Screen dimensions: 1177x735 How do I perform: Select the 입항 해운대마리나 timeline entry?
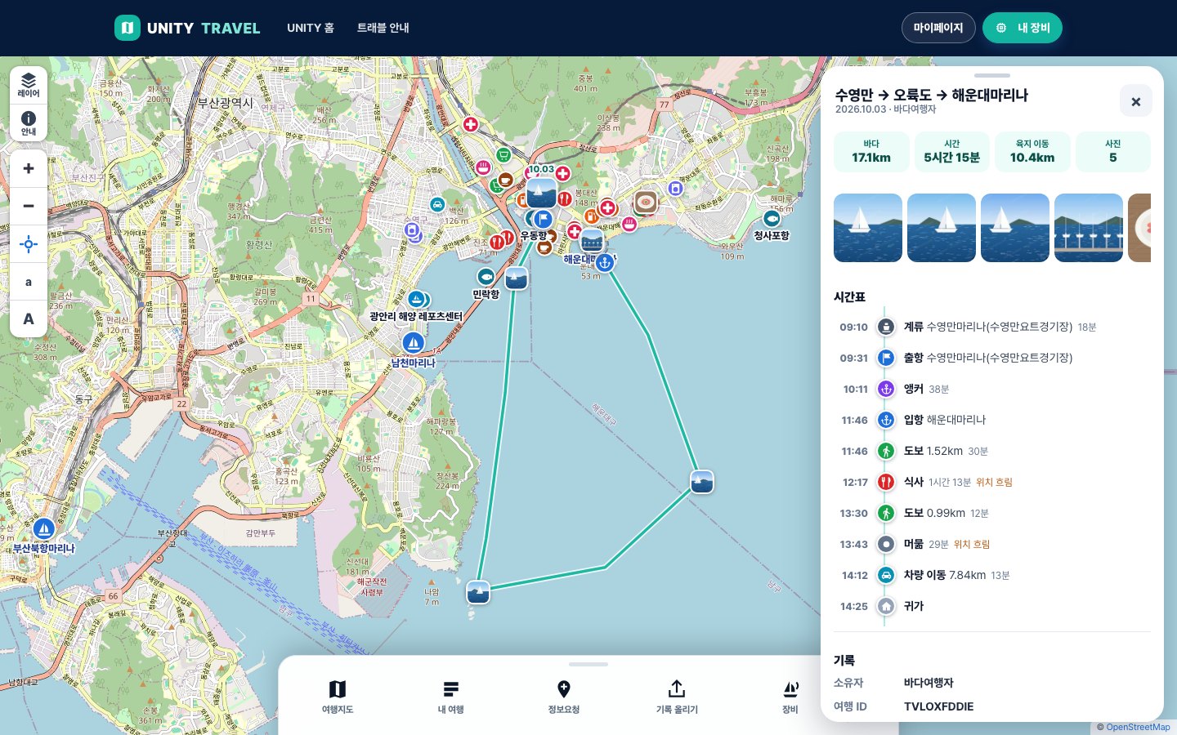click(x=992, y=420)
